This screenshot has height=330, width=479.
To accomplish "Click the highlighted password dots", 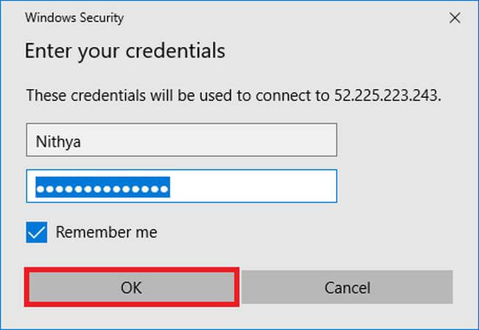I will [103, 187].
